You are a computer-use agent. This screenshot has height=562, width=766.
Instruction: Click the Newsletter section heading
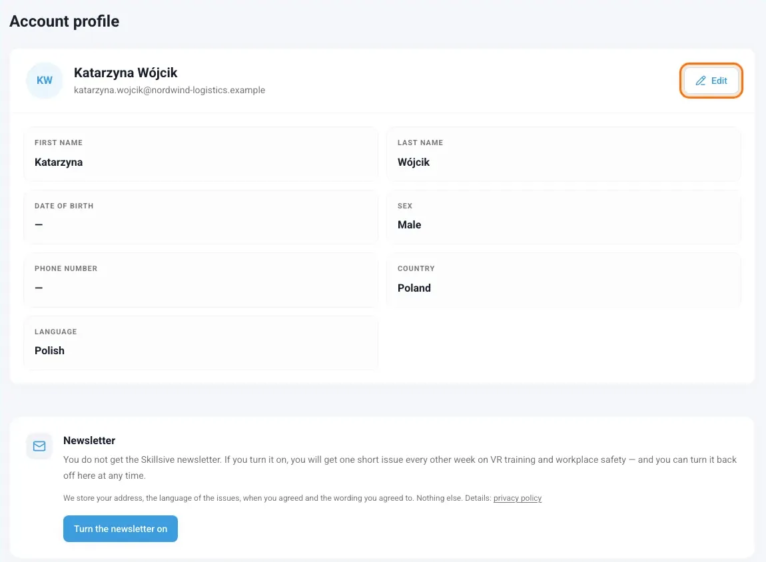pyautogui.click(x=89, y=440)
